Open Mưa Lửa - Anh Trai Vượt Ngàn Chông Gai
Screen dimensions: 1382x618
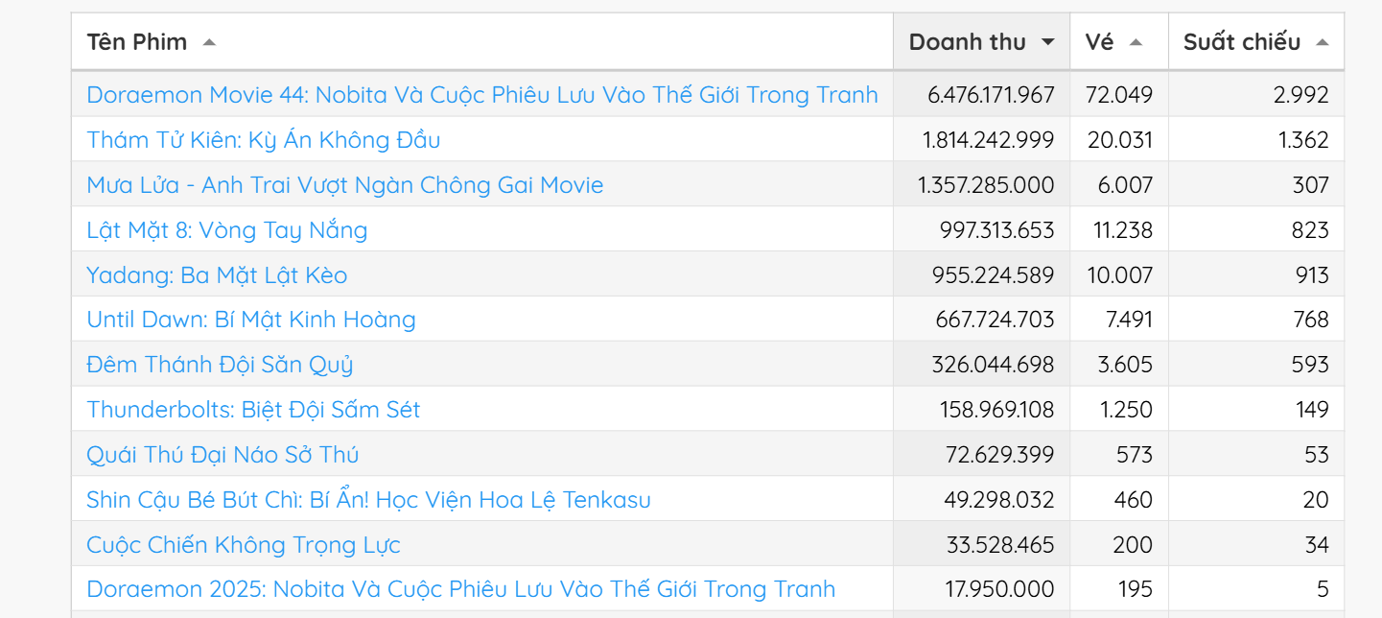click(344, 184)
